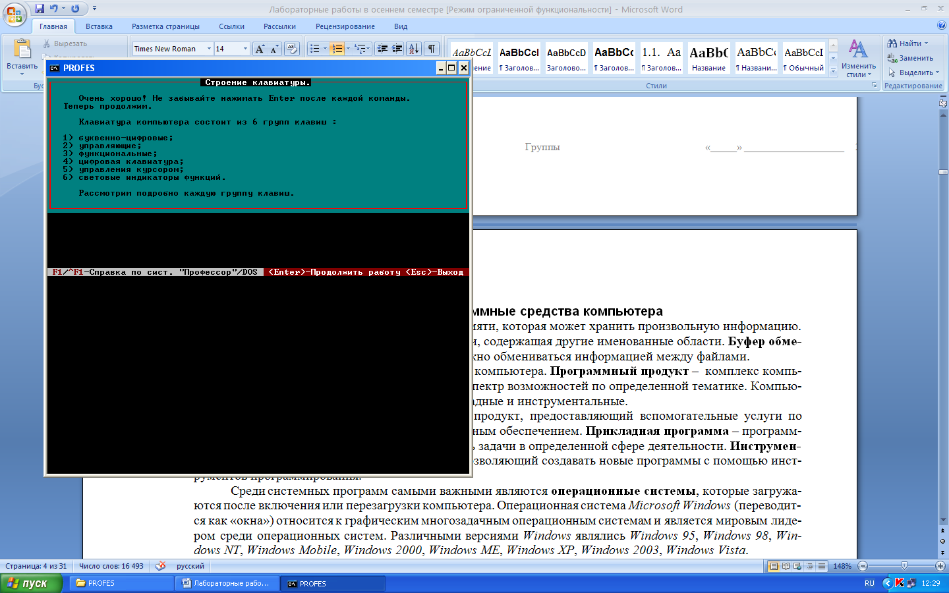Save the document via quick access toolbar

coord(40,9)
